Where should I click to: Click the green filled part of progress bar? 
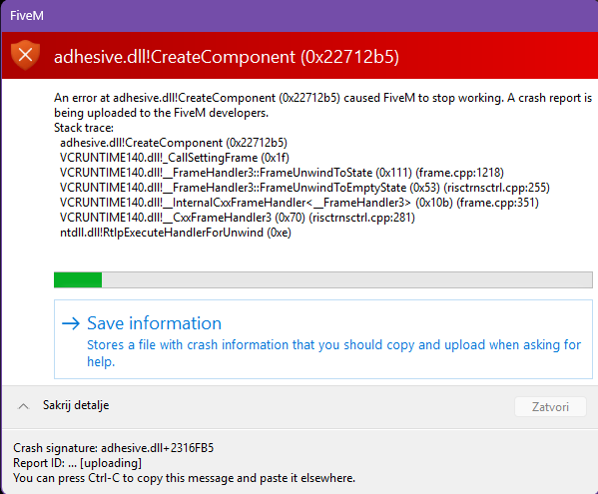click(x=78, y=279)
